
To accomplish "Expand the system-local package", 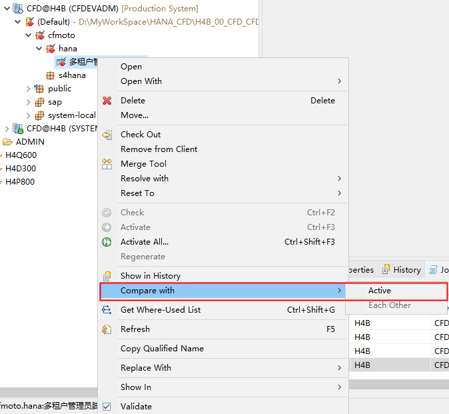I will point(28,115).
